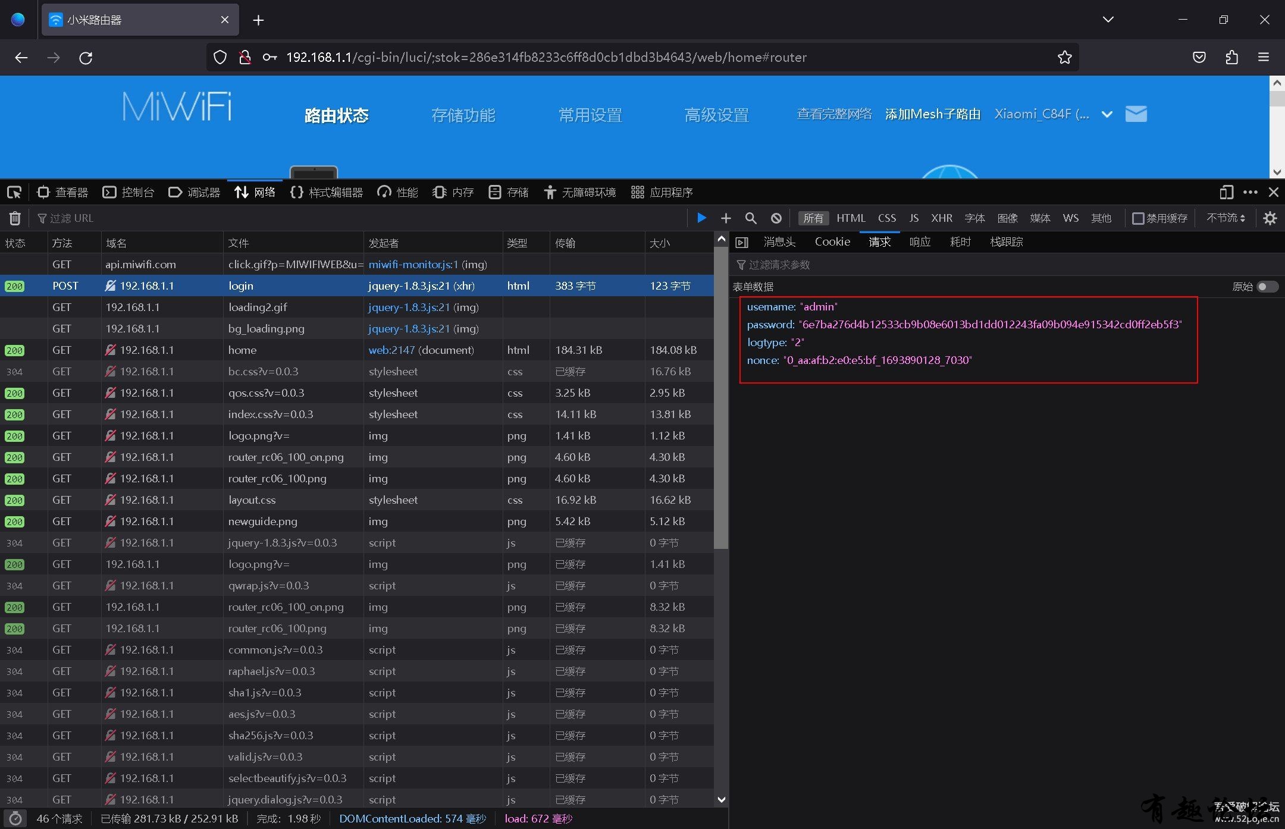Add a new request with plus icon
The height and width of the screenshot is (829, 1285).
[726, 218]
